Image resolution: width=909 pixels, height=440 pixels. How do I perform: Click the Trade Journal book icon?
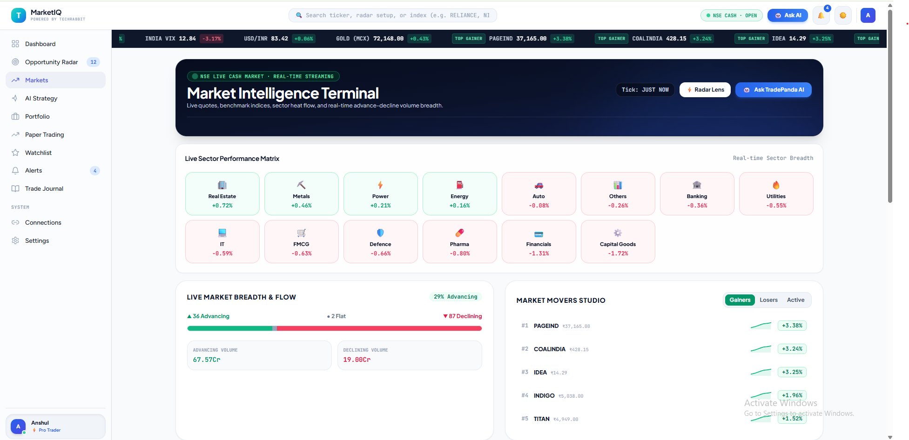(15, 188)
